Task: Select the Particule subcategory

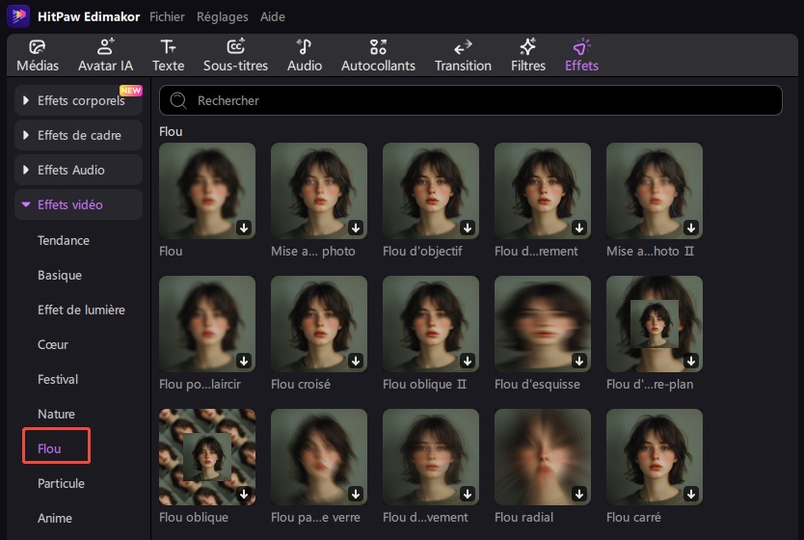Action: pyautogui.click(x=61, y=484)
